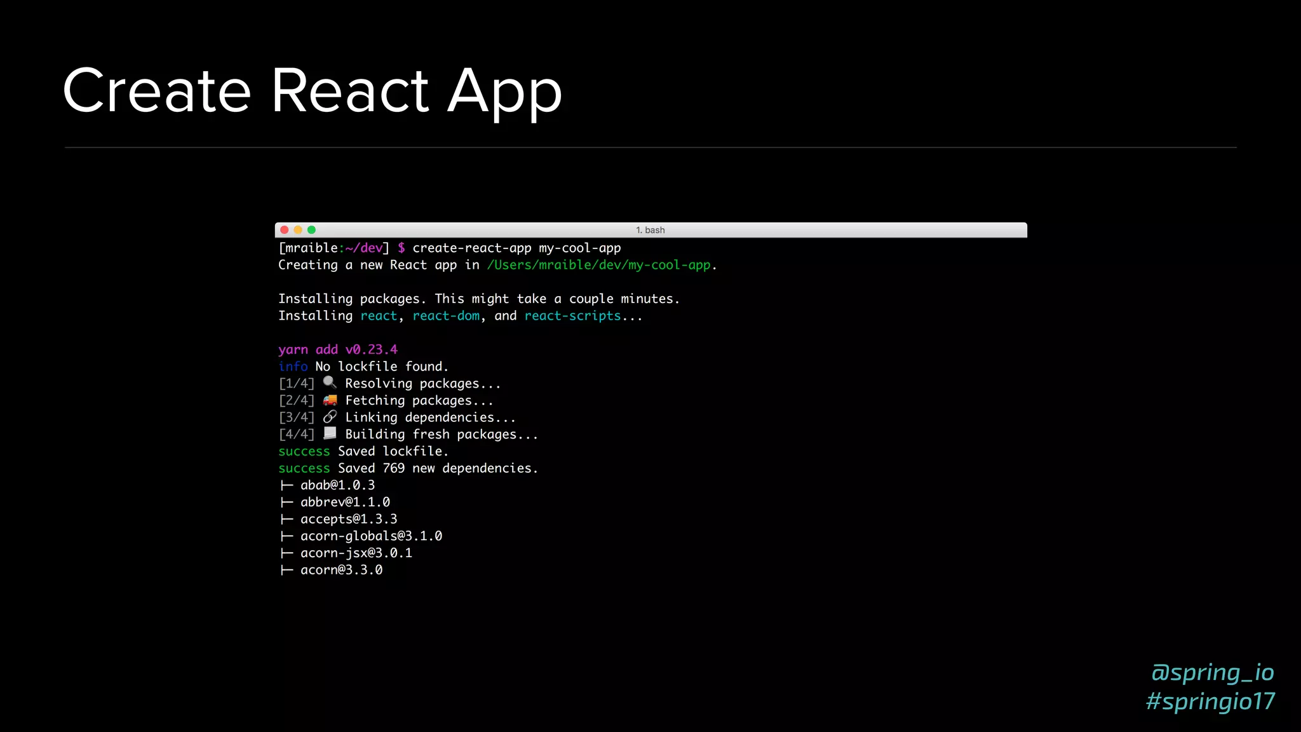Click the command 'create-react-app my-cool-app'
Viewport: 1301px width, 732px height.
tap(516, 248)
